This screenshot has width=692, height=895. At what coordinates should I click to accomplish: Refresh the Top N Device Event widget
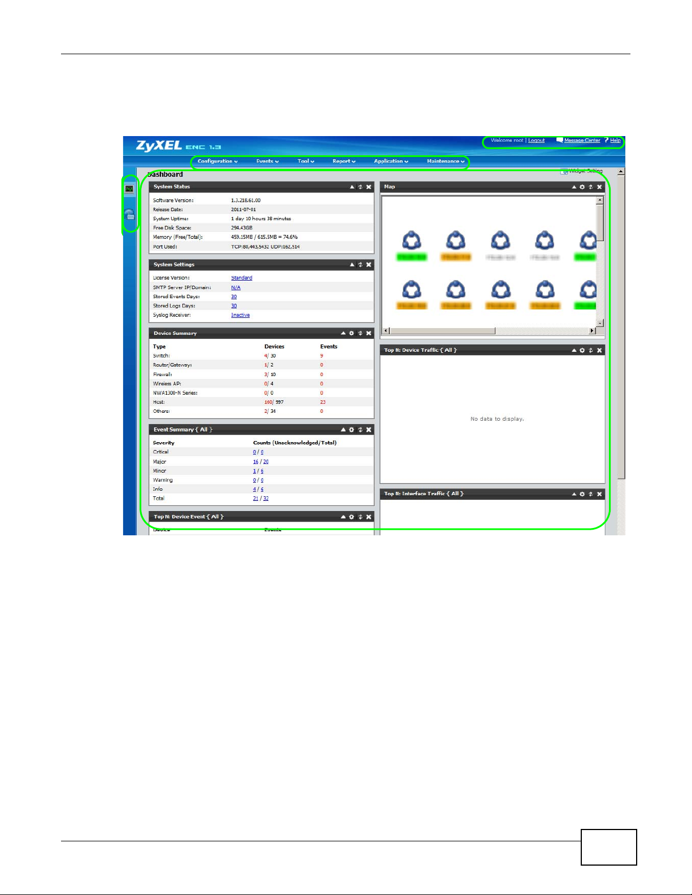click(x=360, y=517)
